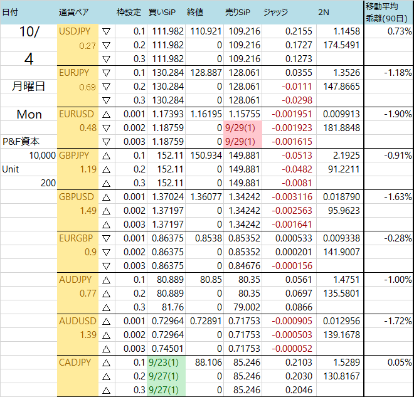
Task: Click the up triangle beside AUDJPY 81.76
Action: [106, 307]
